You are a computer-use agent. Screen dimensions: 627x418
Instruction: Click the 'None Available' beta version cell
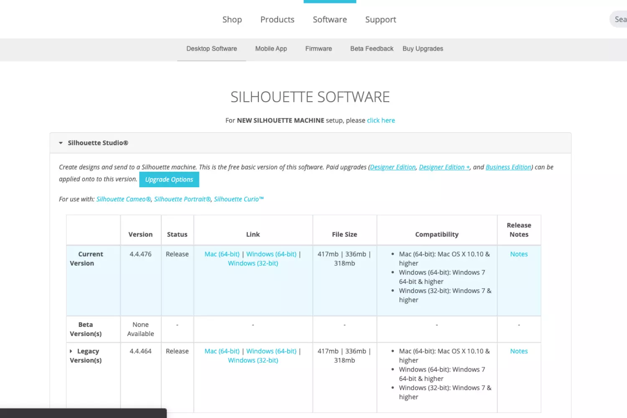coord(140,329)
